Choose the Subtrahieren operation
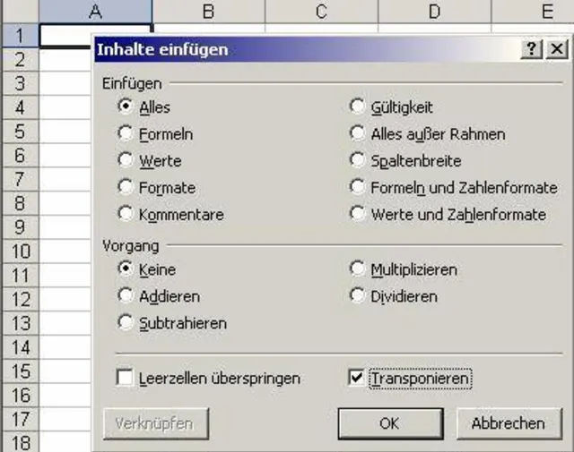This screenshot has height=452, width=574. coord(126,322)
